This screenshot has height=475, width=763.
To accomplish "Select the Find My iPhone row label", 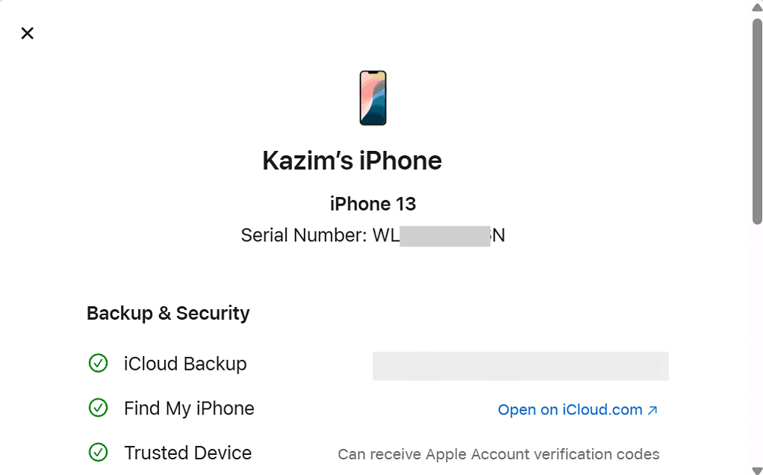I will pos(189,408).
